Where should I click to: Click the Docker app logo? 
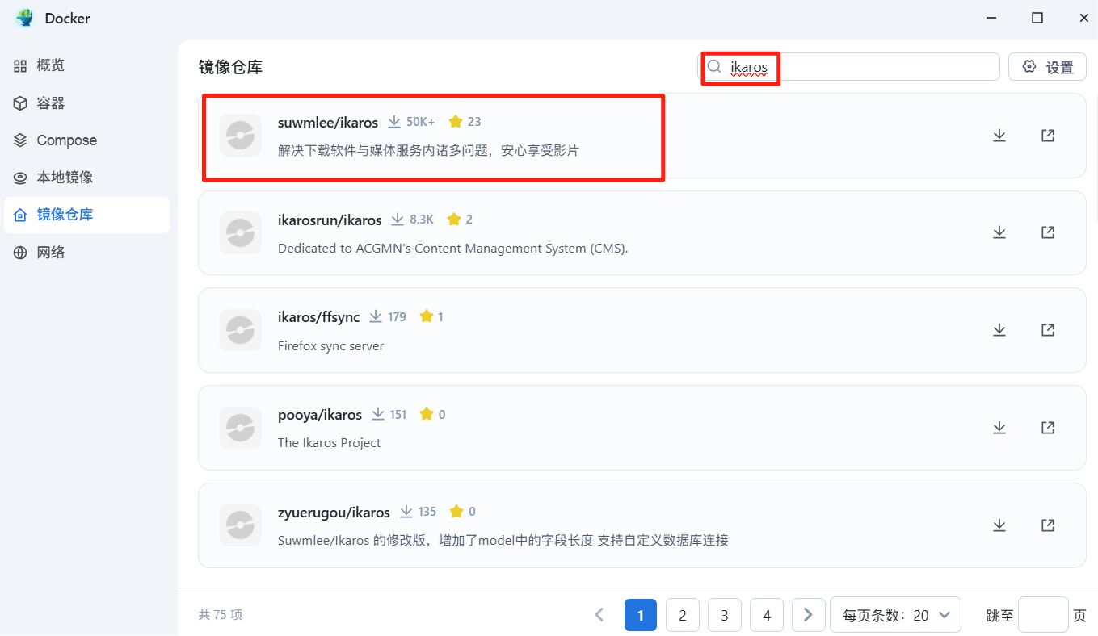[x=25, y=18]
